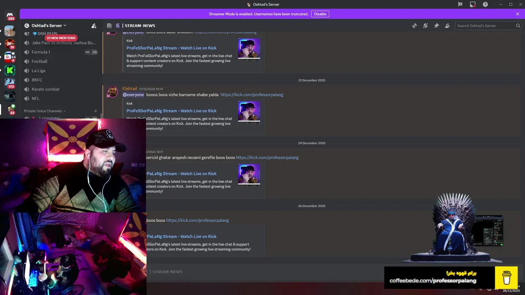Open kick.com link in 24 December message

[267, 157]
